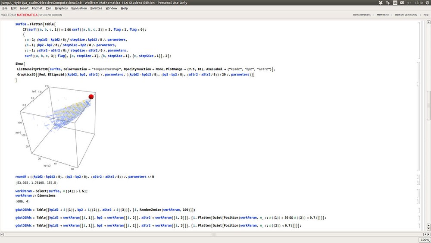The image size is (431, 243).
Task: Click workParam = Select line
Action: pyautogui.click(x=51, y=191)
